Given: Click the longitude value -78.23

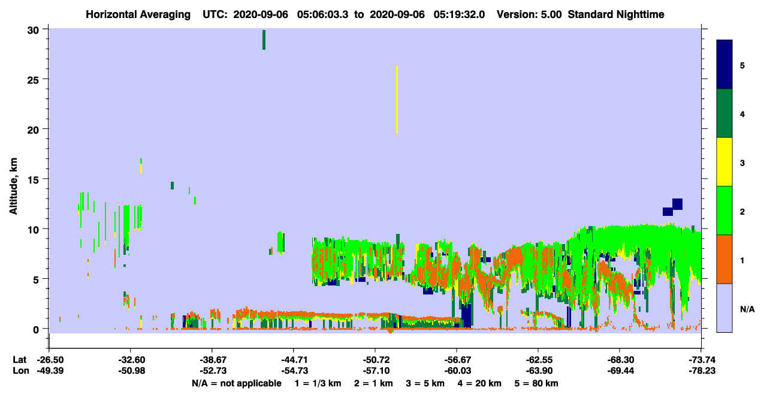Looking at the screenshot, I should pyautogui.click(x=701, y=371).
